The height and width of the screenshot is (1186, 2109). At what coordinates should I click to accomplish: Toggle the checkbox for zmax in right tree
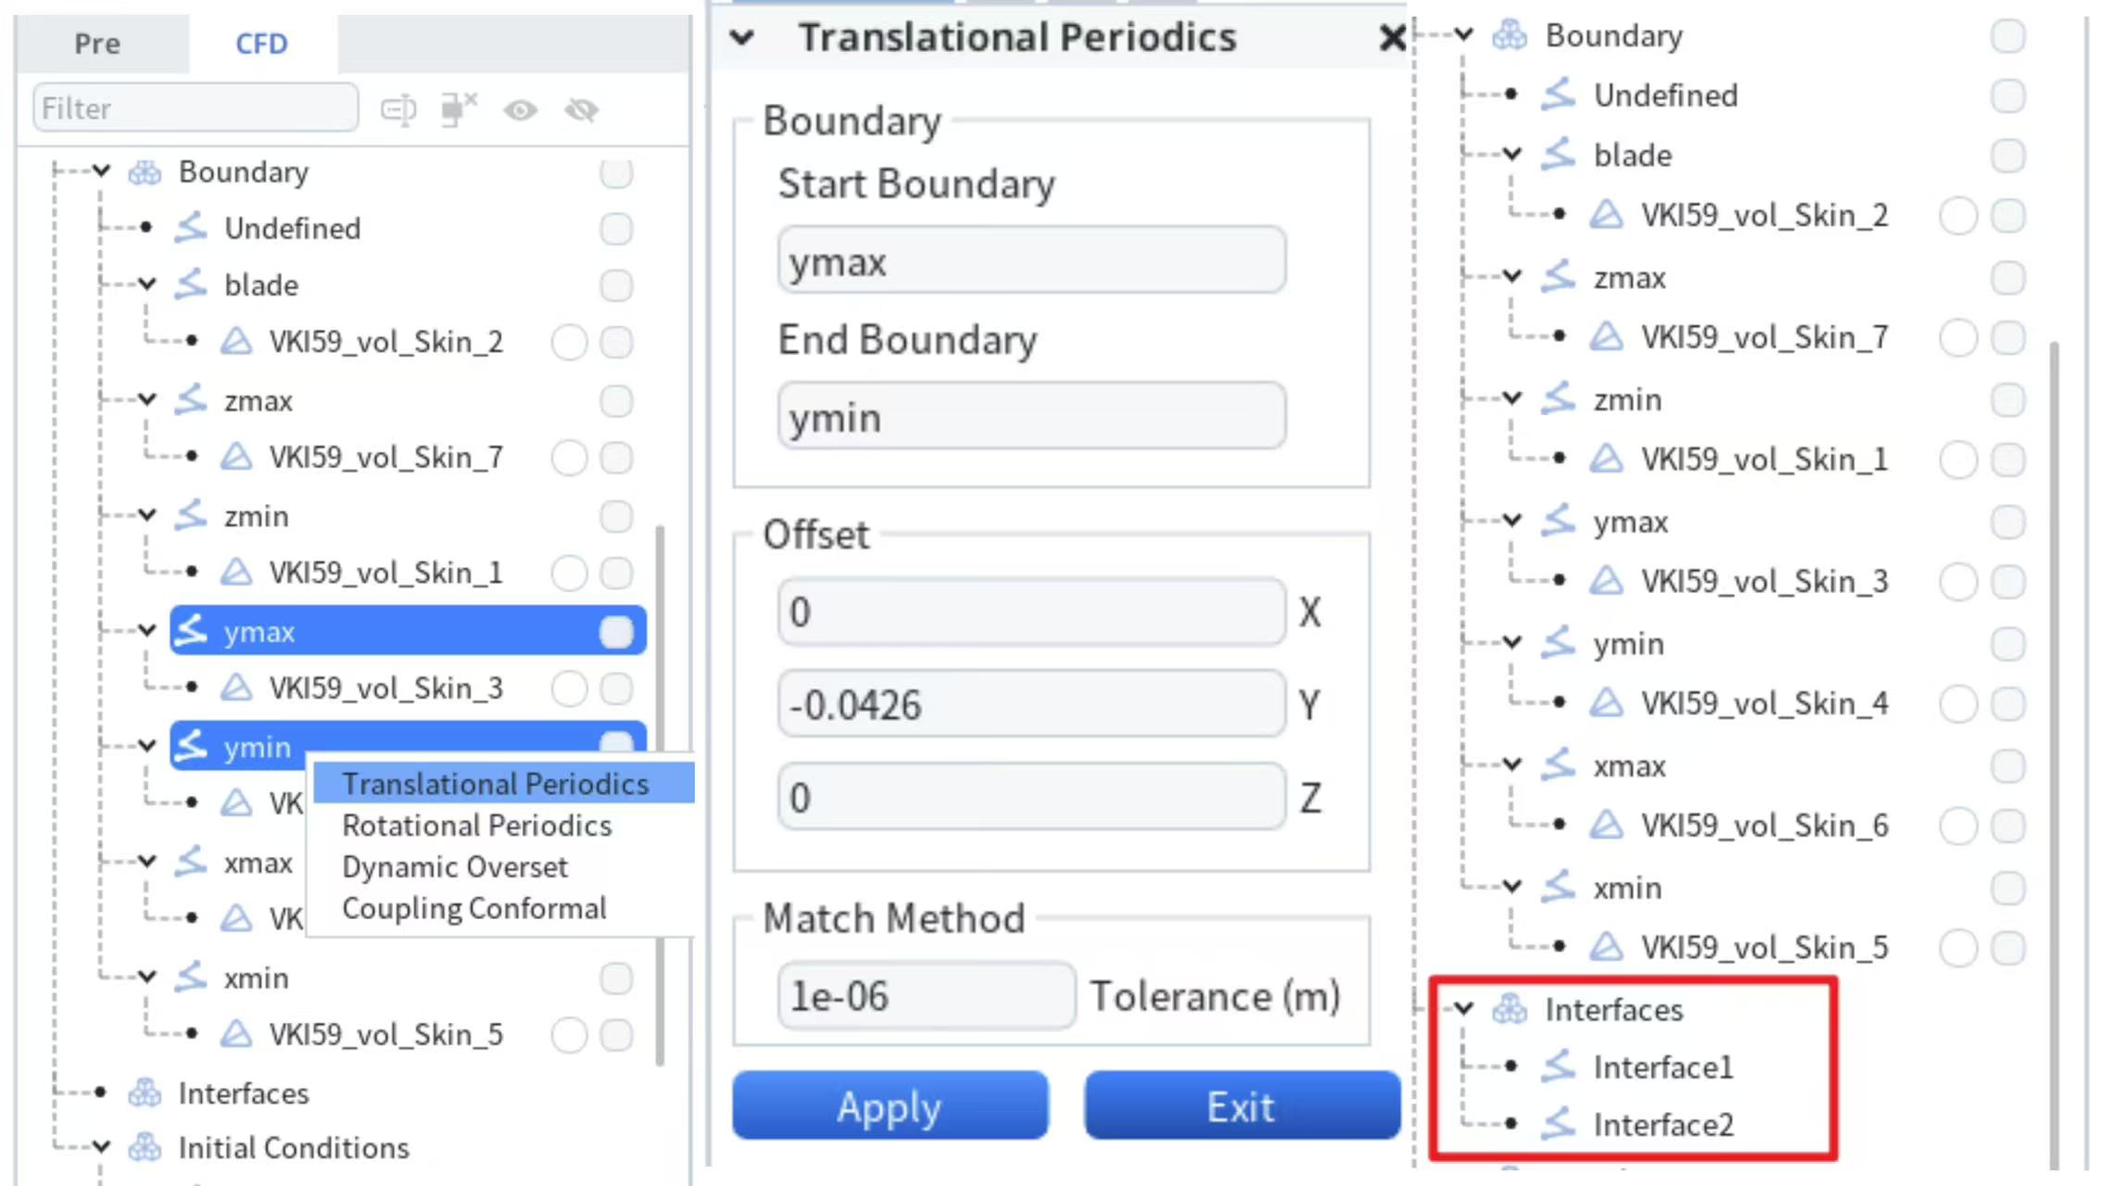2008,278
